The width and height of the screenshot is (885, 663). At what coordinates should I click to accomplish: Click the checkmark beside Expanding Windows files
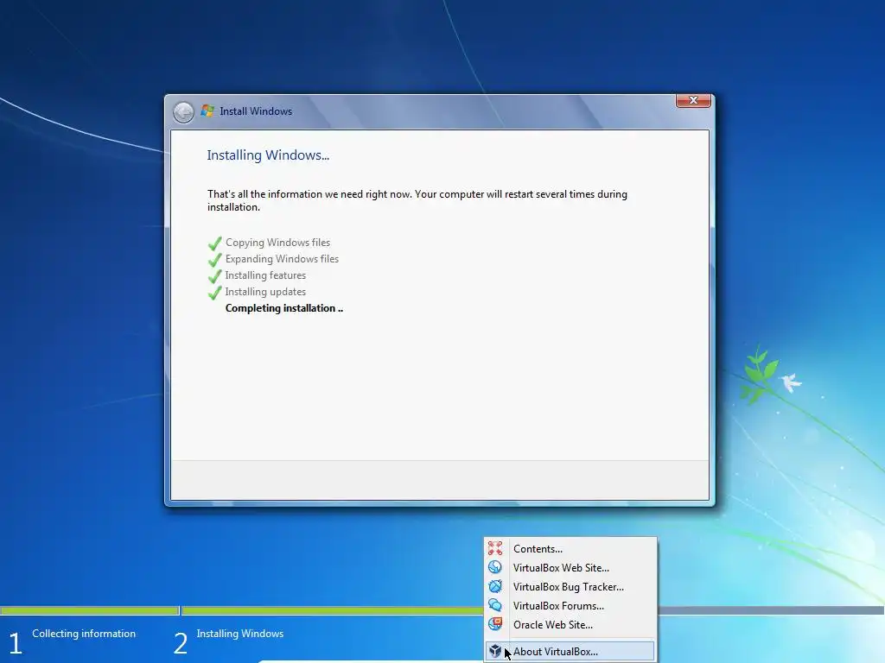point(214,260)
